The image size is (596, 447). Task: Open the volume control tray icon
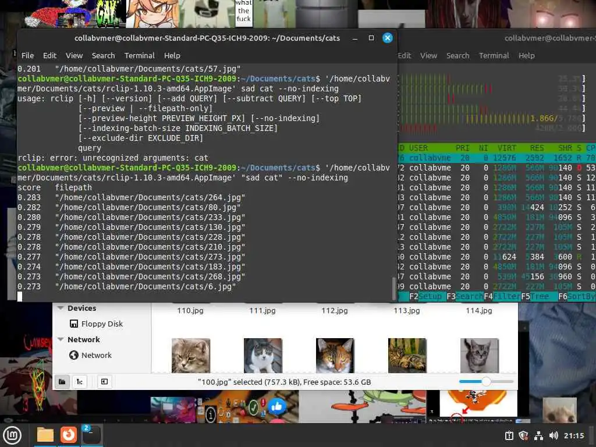(554, 436)
